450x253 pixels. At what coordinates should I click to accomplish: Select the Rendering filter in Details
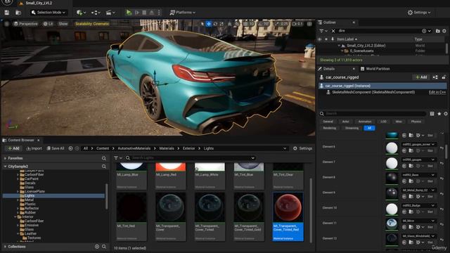click(330, 128)
